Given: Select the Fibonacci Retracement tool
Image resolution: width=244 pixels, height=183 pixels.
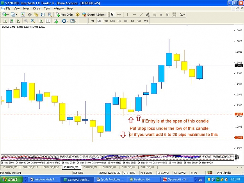Looking at the screenshot, I should pyautogui.click(x=154, y=14).
